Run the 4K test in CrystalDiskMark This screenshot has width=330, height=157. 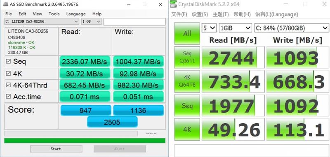[x=187, y=129]
